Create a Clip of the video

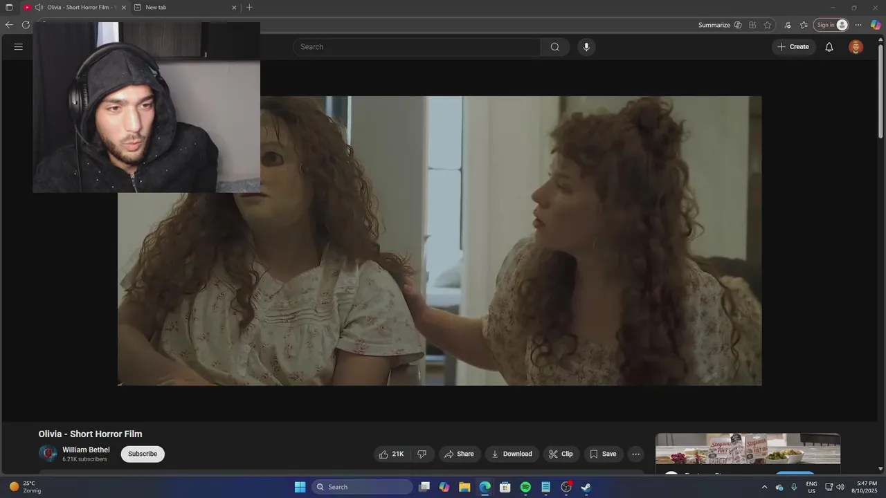(561, 454)
